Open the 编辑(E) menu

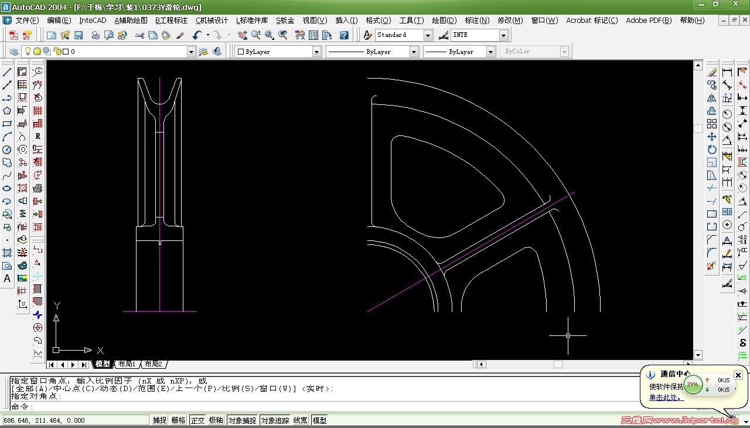click(x=59, y=21)
